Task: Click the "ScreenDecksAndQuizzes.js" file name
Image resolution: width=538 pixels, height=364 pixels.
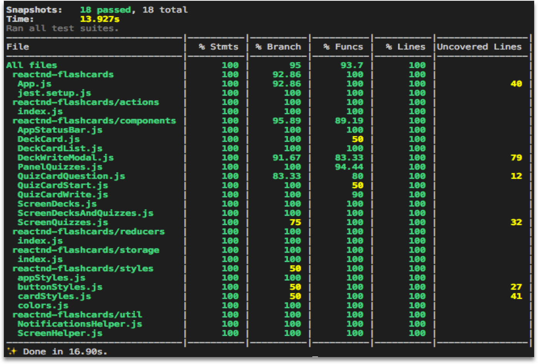Action: [85, 213]
